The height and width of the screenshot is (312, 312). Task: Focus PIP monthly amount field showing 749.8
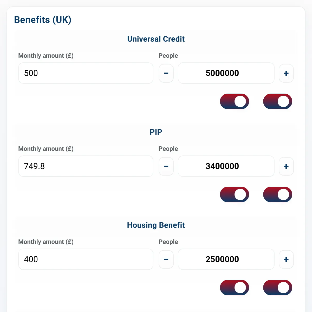(x=86, y=166)
